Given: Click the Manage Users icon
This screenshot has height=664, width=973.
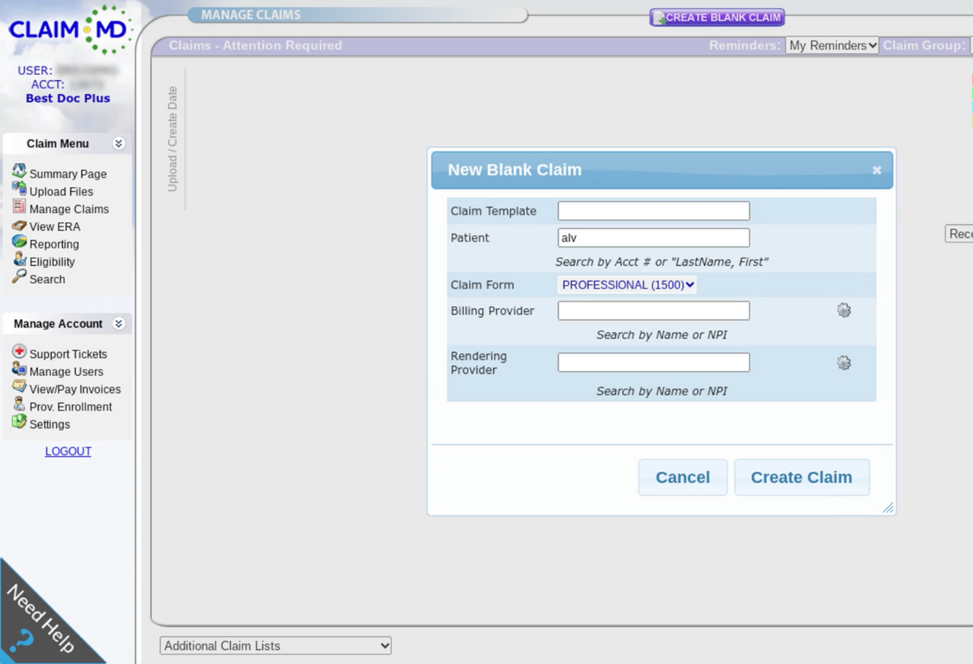Looking at the screenshot, I should [19, 370].
